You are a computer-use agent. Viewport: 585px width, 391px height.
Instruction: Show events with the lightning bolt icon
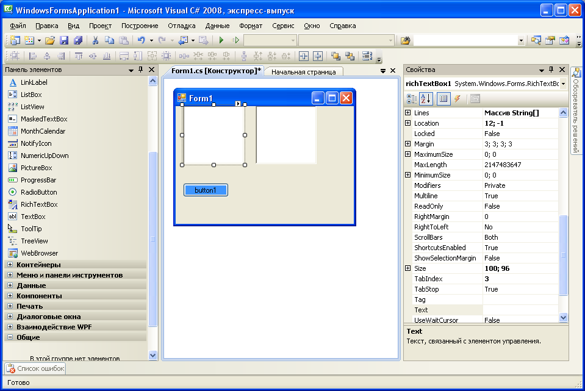click(457, 98)
